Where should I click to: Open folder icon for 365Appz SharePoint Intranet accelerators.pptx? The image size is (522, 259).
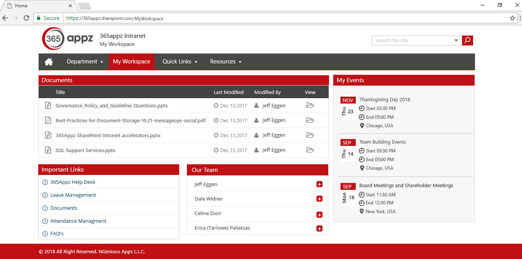[x=310, y=135]
